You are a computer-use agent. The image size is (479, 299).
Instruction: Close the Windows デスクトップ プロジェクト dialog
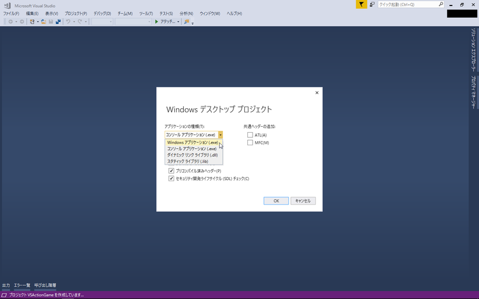tap(317, 93)
